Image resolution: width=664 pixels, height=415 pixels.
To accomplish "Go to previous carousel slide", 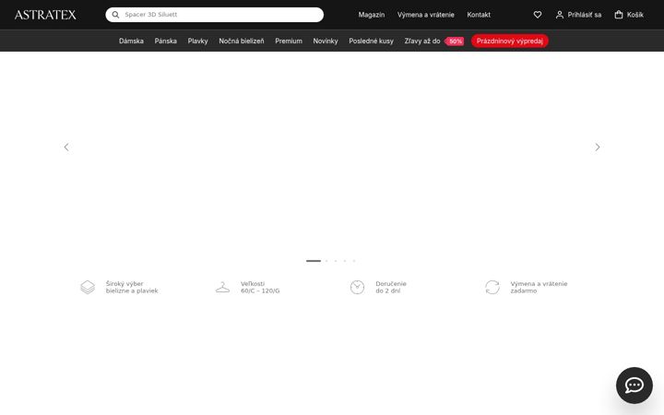I will pos(66,147).
